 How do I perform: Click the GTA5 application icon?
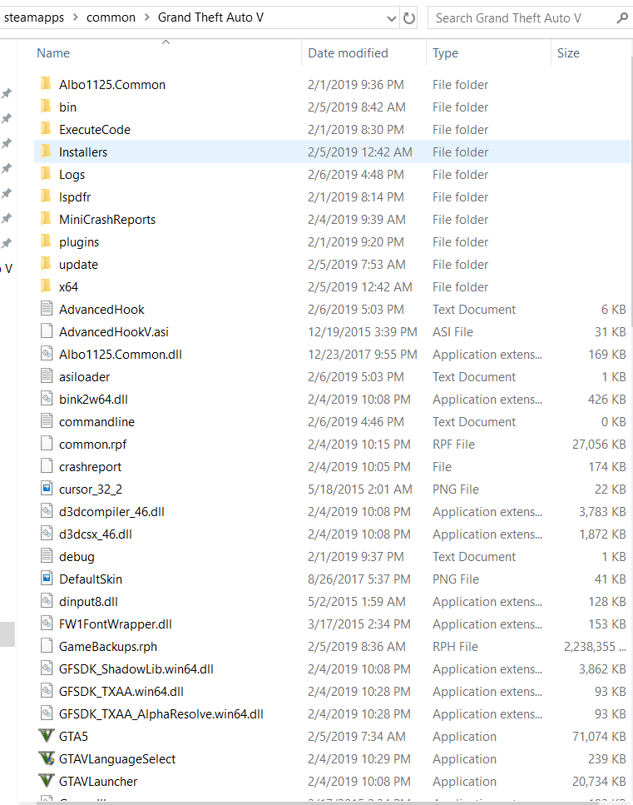(x=47, y=736)
